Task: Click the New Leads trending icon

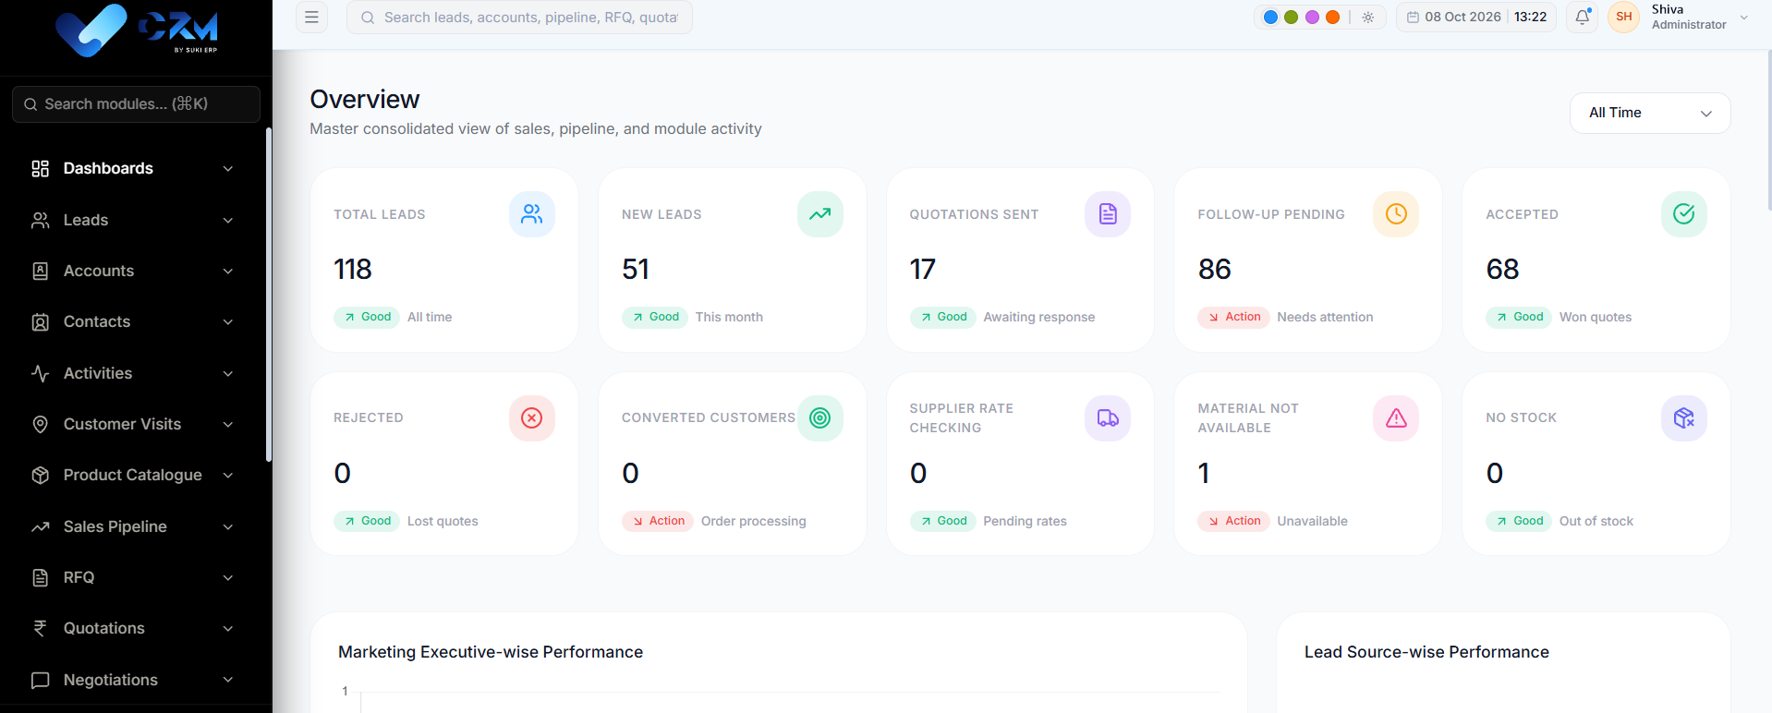Action: click(820, 214)
